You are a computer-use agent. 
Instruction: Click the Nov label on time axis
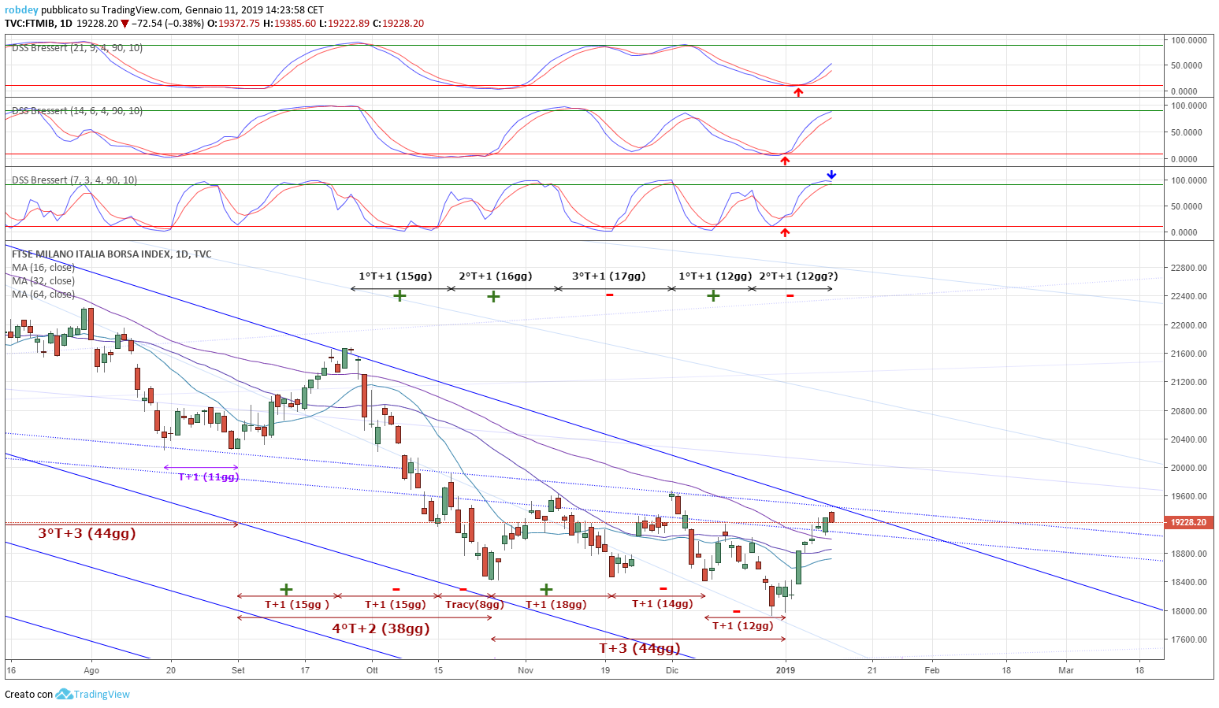526,670
